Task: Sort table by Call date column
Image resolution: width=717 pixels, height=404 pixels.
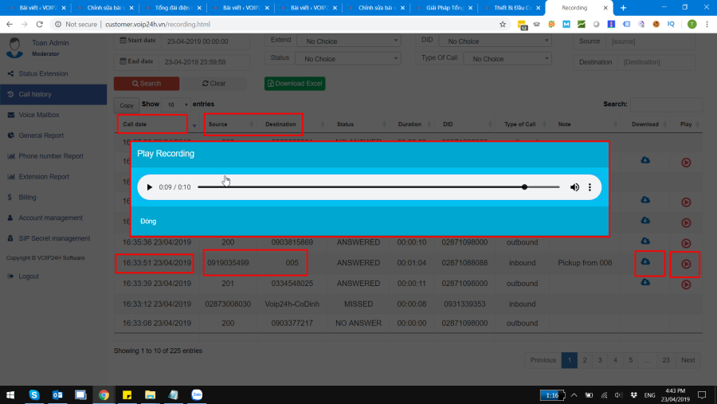Action: (153, 124)
